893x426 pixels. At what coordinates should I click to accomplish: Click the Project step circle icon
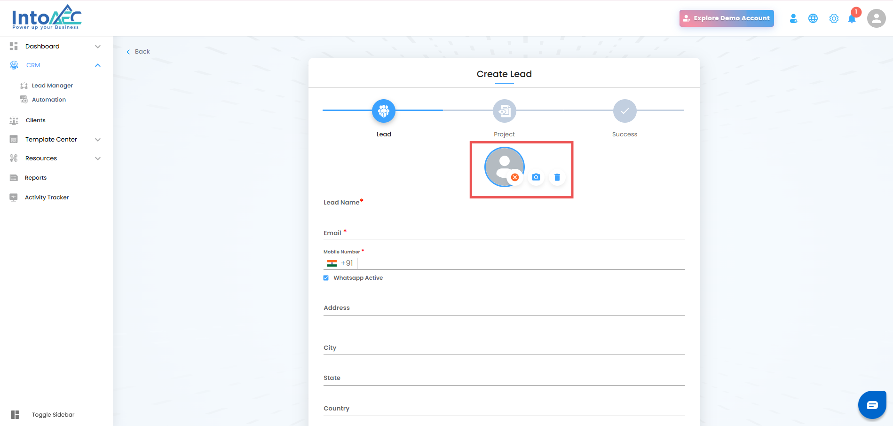pyautogui.click(x=505, y=111)
